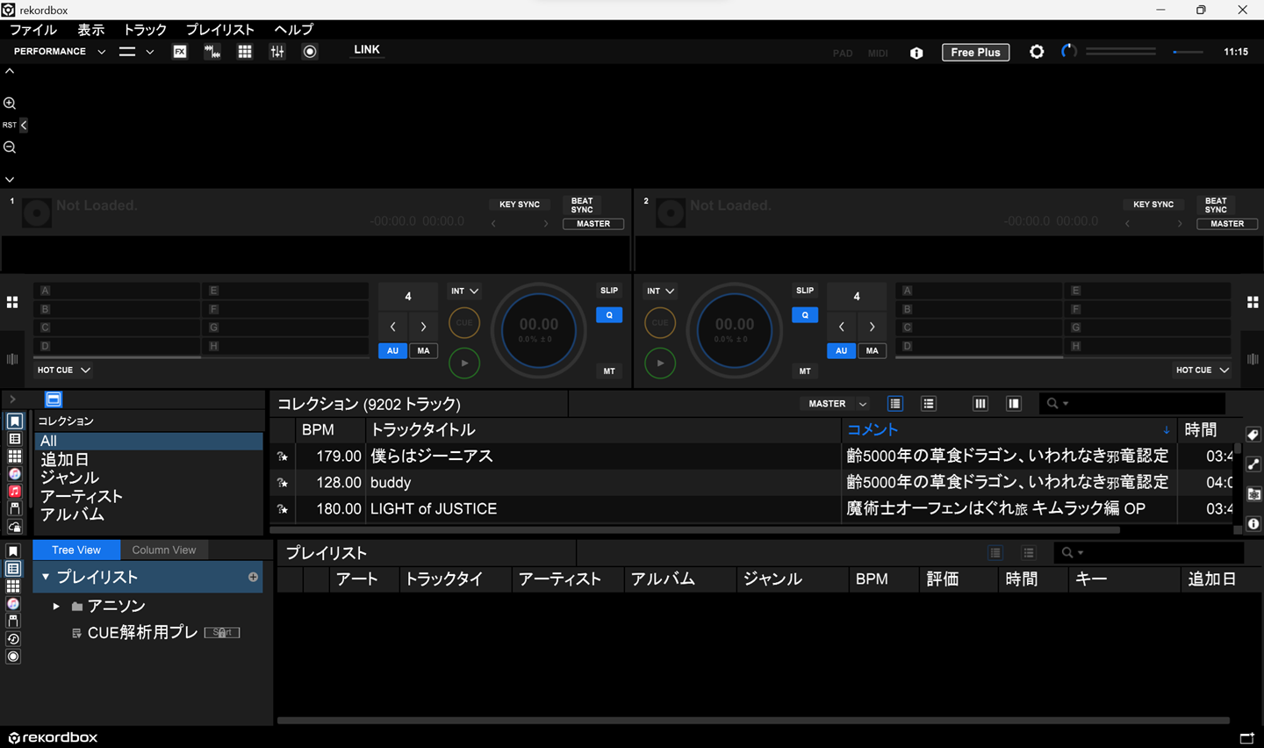Open deck 1 INT dropdown
This screenshot has width=1264, height=748.
[464, 291]
